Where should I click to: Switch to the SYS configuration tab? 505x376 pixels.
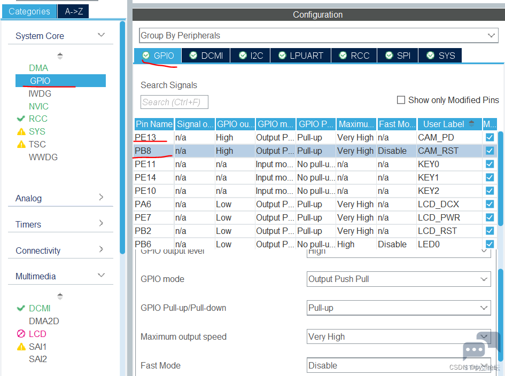click(x=440, y=56)
